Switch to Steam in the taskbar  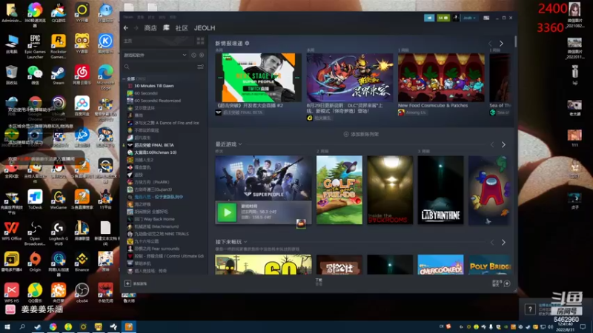(38, 326)
